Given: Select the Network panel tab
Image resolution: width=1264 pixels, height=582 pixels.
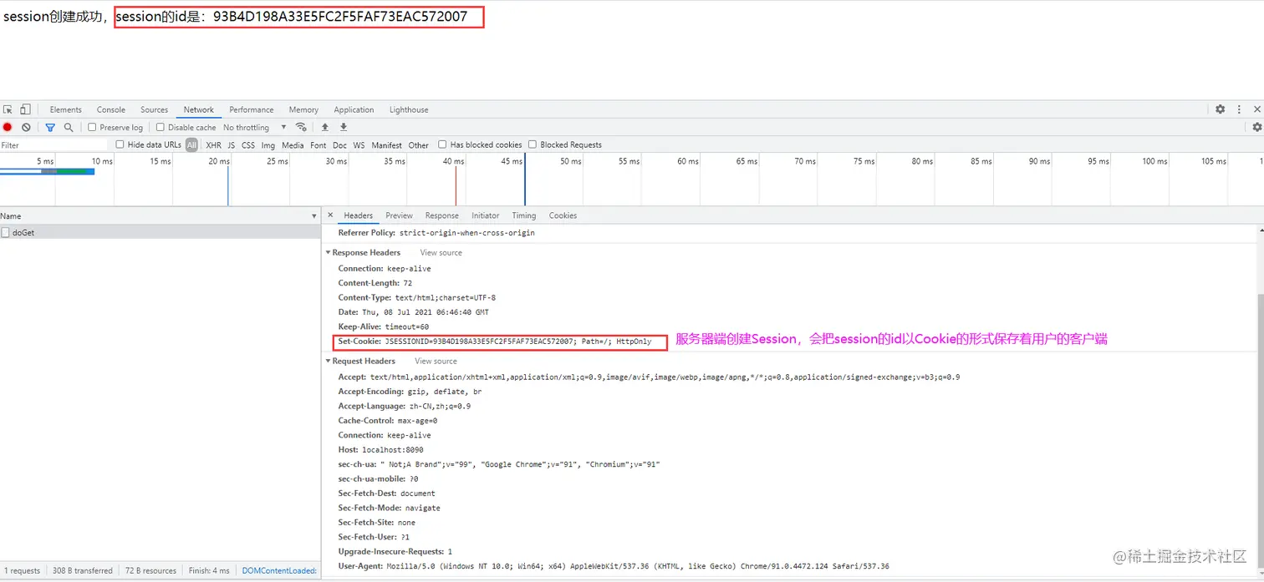Looking at the screenshot, I should tap(199, 109).
